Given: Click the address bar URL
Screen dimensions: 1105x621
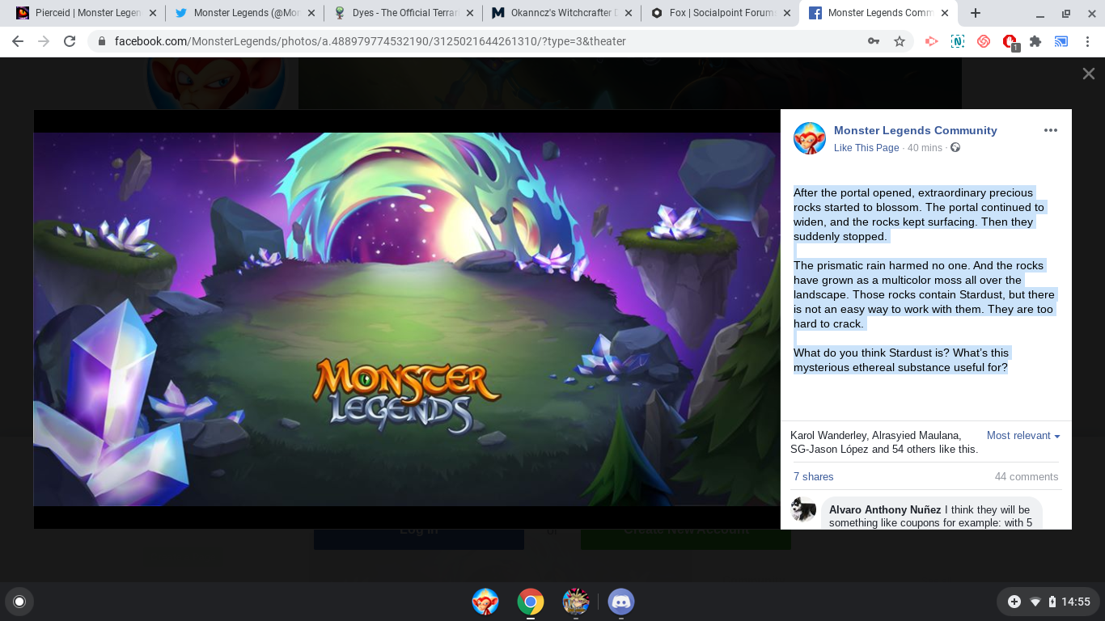Looking at the screenshot, I should pos(370,41).
